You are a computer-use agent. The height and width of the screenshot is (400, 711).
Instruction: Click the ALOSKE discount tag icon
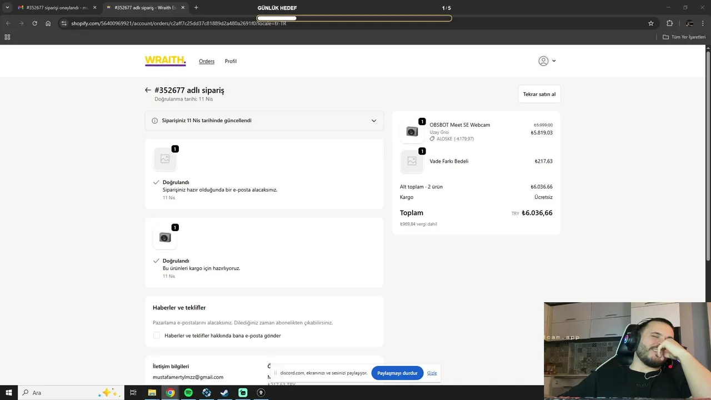[433, 139]
